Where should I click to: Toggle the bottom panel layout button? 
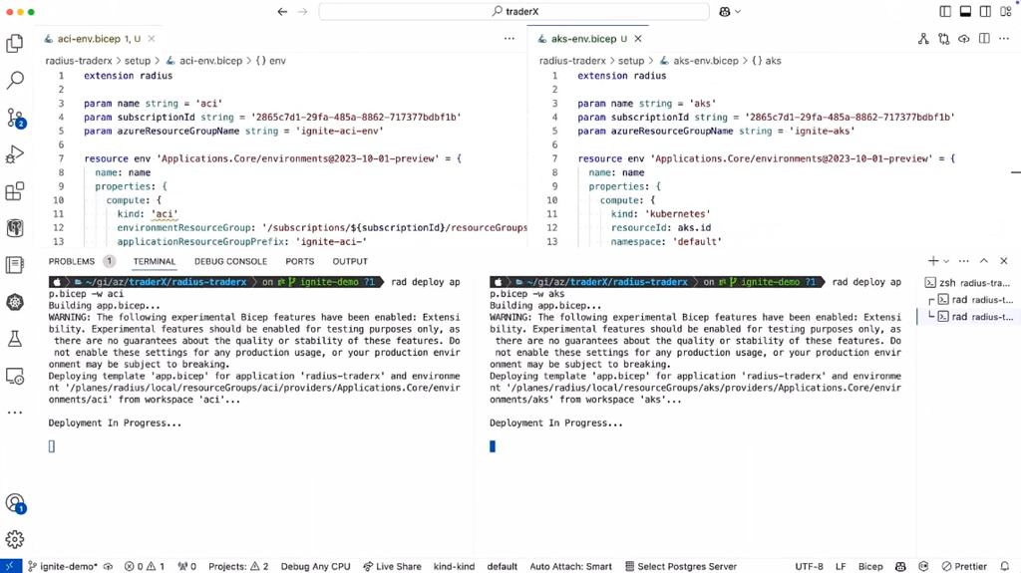coord(965,12)
